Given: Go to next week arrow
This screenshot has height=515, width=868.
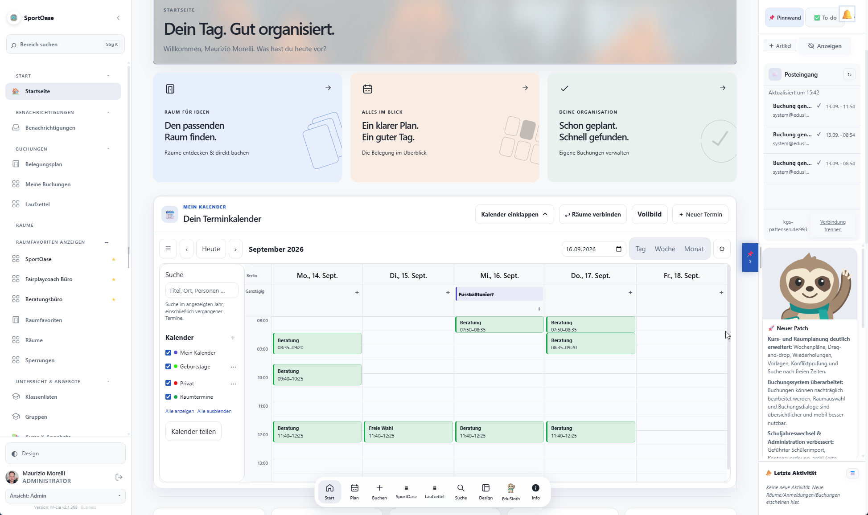Looking at the screenshot, I should (235, 249).
